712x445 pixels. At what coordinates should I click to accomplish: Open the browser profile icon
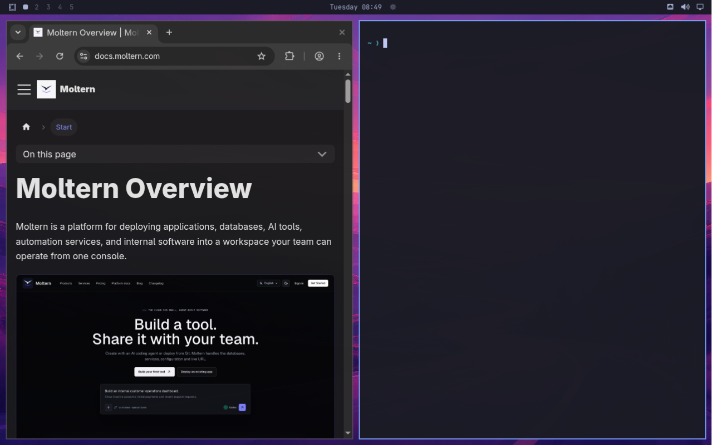point(320,56)
